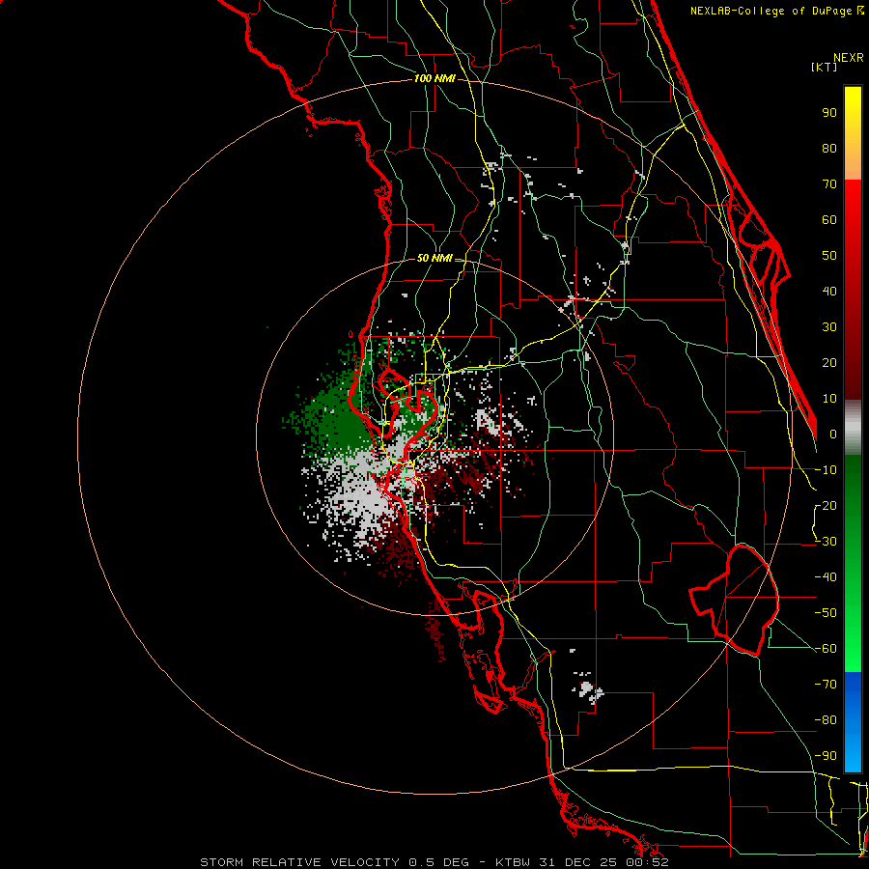Click the 30 value on the velocity scale

(829, 327)
